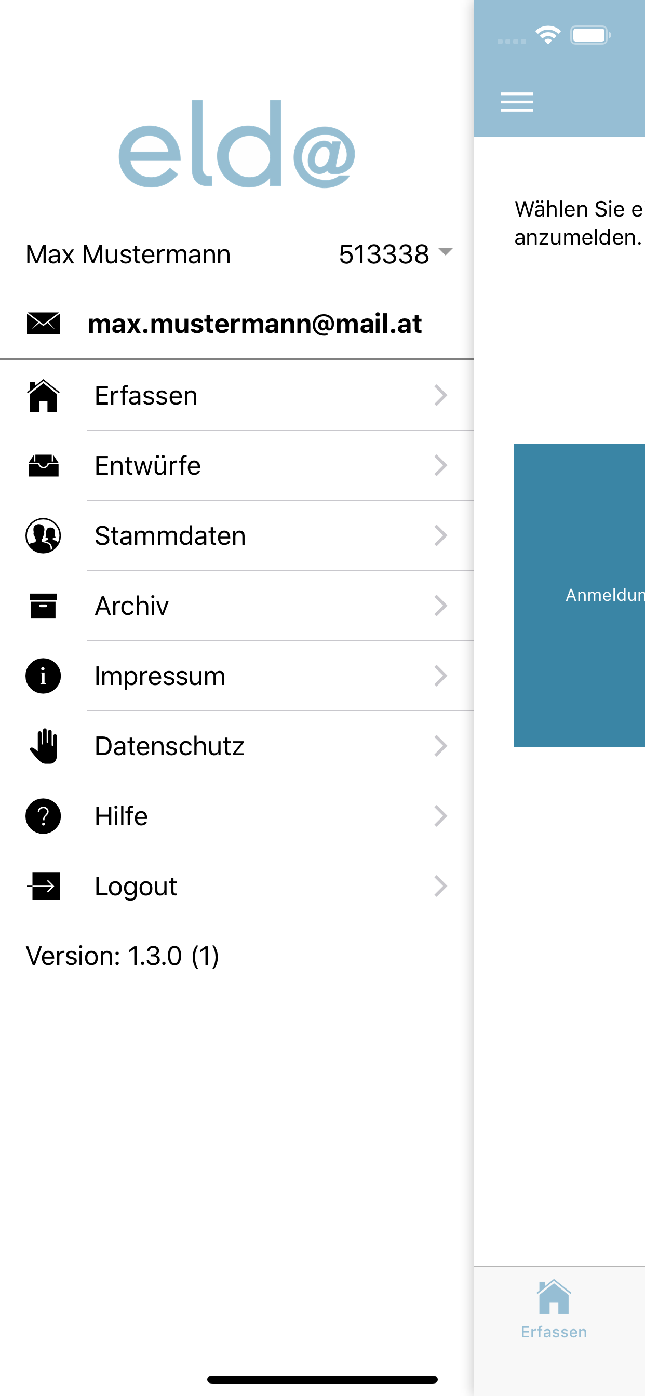Tap the Logout arrow icon

[x=43, y=886]
